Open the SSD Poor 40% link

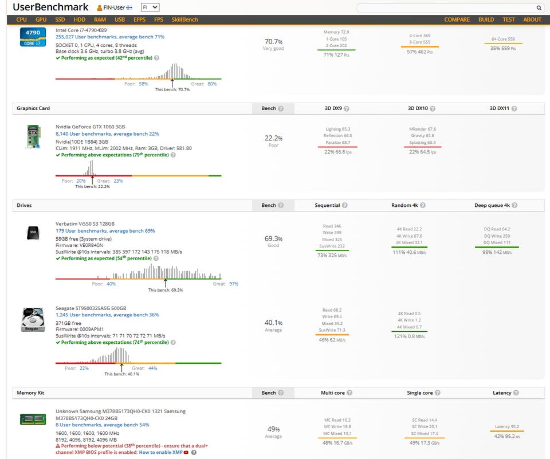(111, 284)
